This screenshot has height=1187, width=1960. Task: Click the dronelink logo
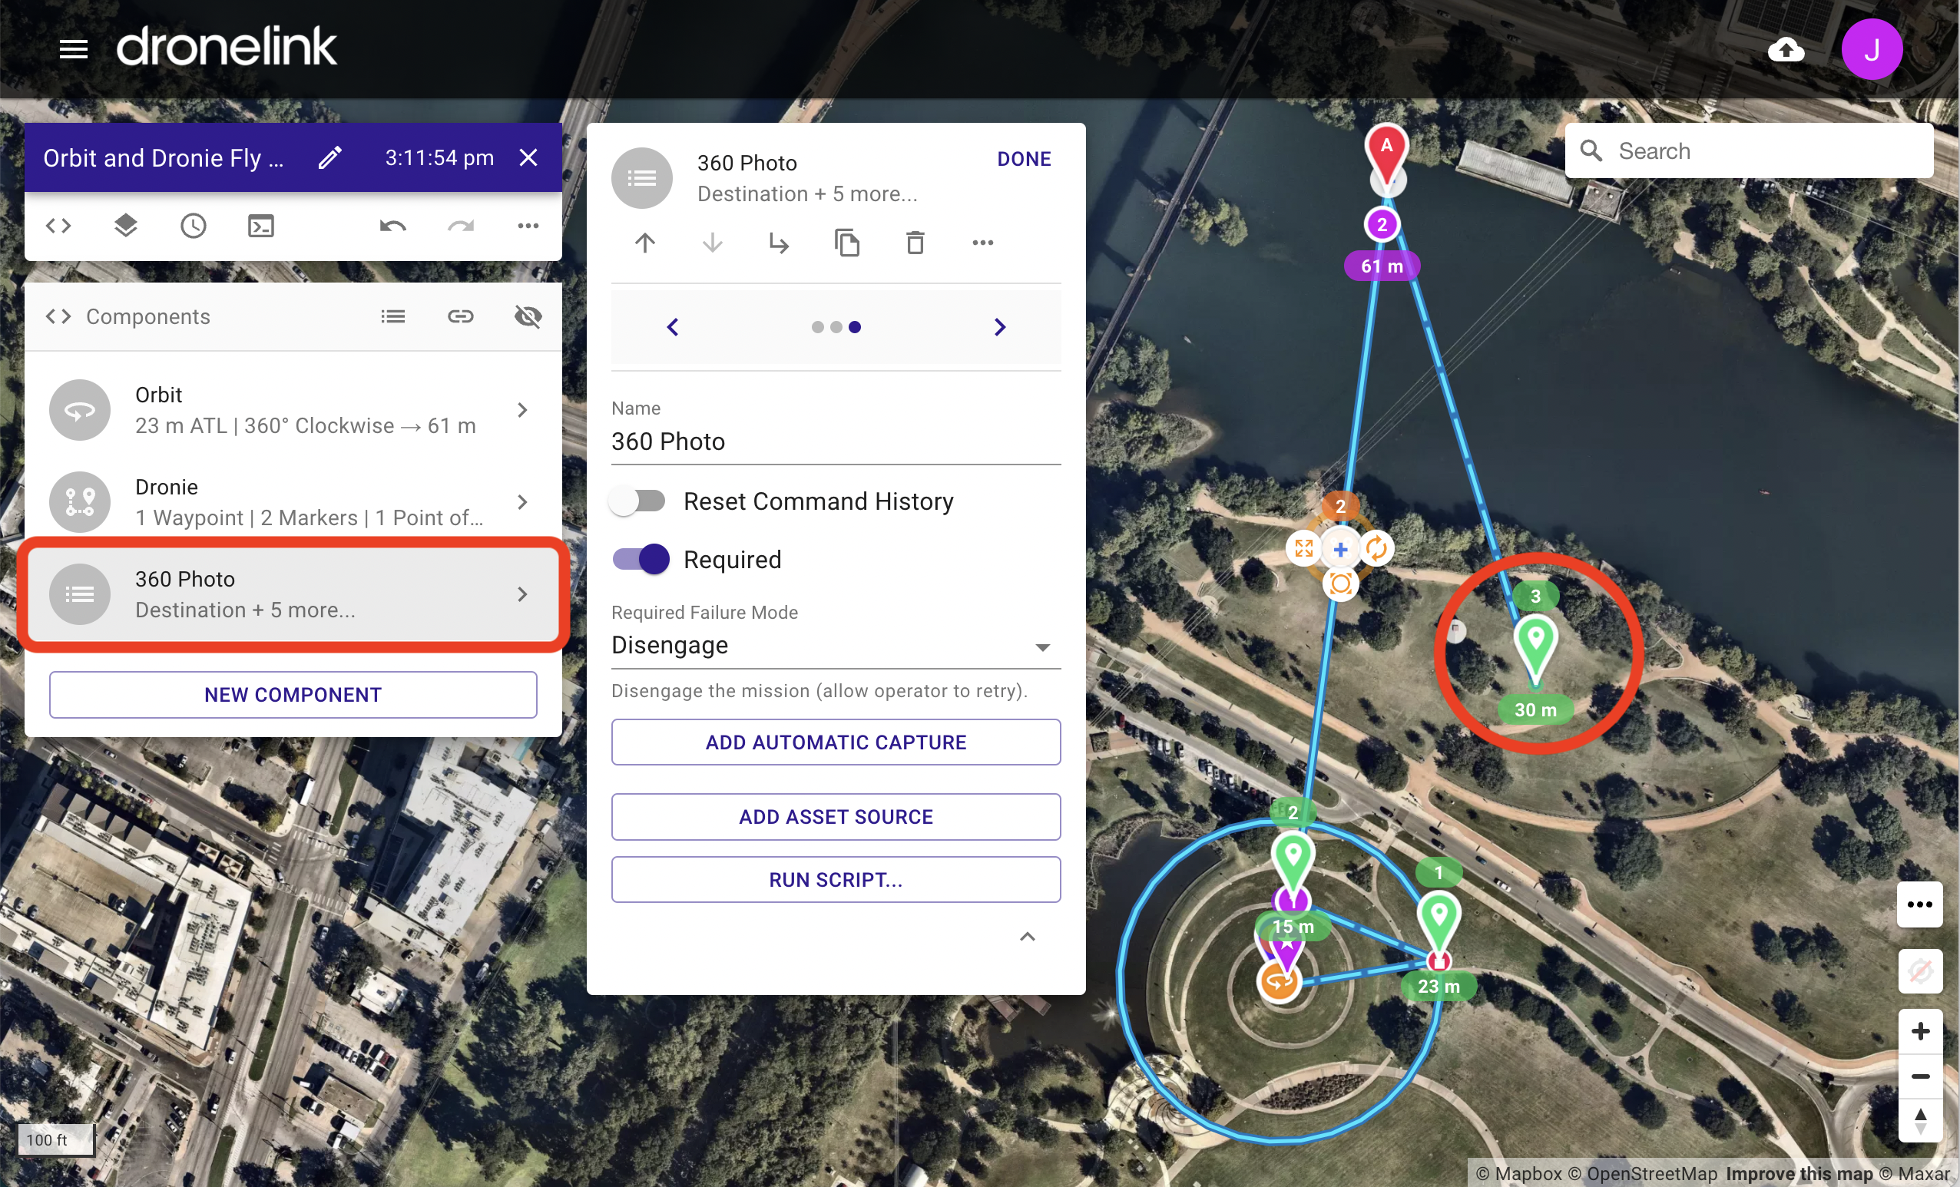[x=227, y=46]
